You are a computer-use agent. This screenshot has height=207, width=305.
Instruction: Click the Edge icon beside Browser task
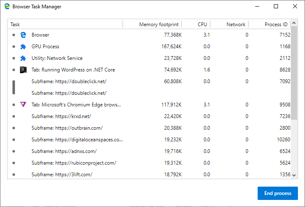23,35
